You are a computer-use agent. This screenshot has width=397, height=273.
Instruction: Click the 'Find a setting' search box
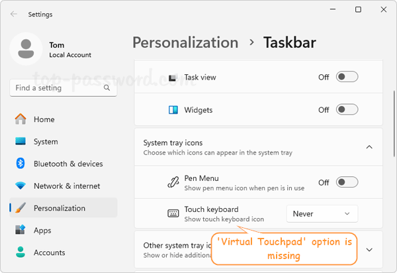56,87
